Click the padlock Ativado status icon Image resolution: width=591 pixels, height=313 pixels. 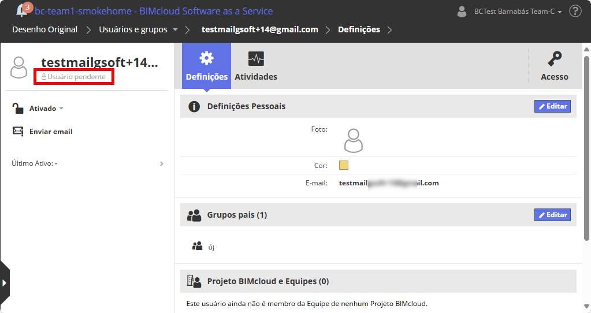pos(18,109)
